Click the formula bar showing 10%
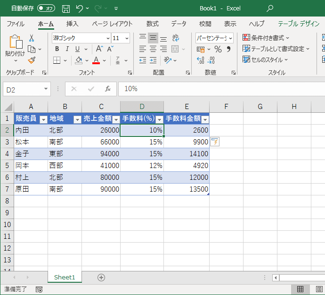The height and width of the screenshot is (295, 325). click(221, 89)
